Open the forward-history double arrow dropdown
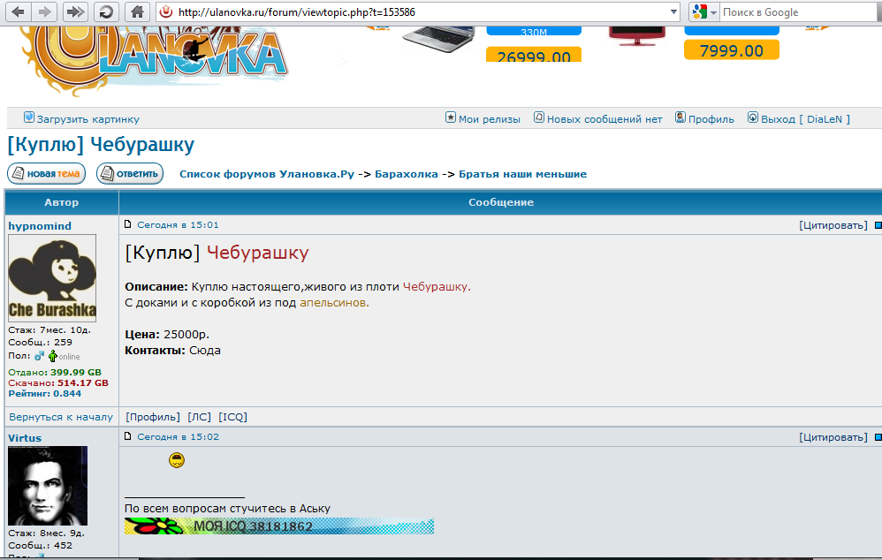This screenshot has height=560, width=882. [73, 11]
